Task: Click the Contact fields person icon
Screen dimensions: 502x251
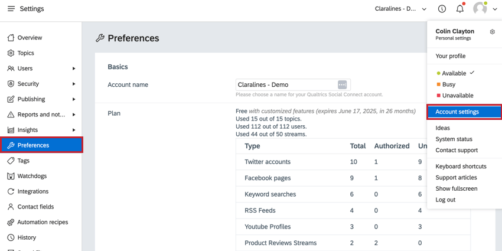Action: tap(11, 207)
